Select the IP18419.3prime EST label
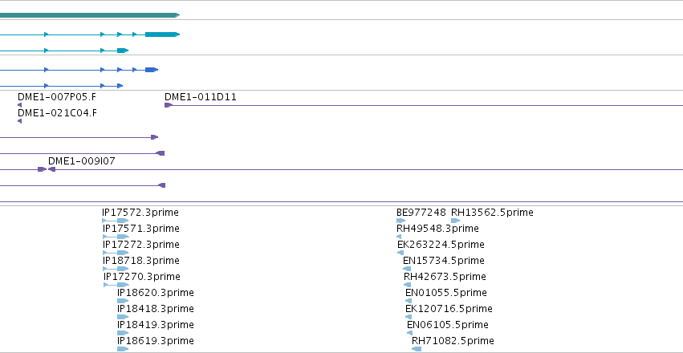 (x=156, y=325)
